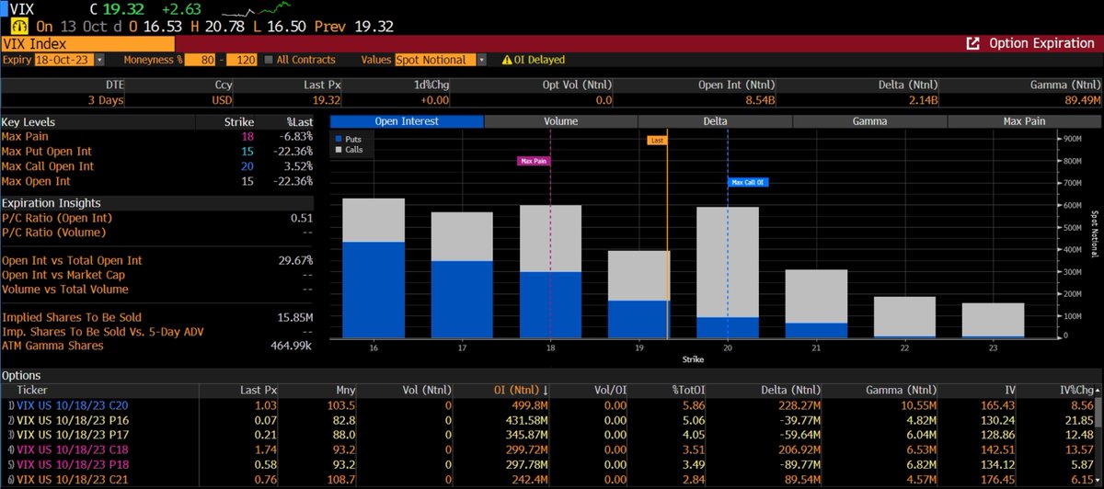Switch to the Volume chart tab

[x=560, y=120]
